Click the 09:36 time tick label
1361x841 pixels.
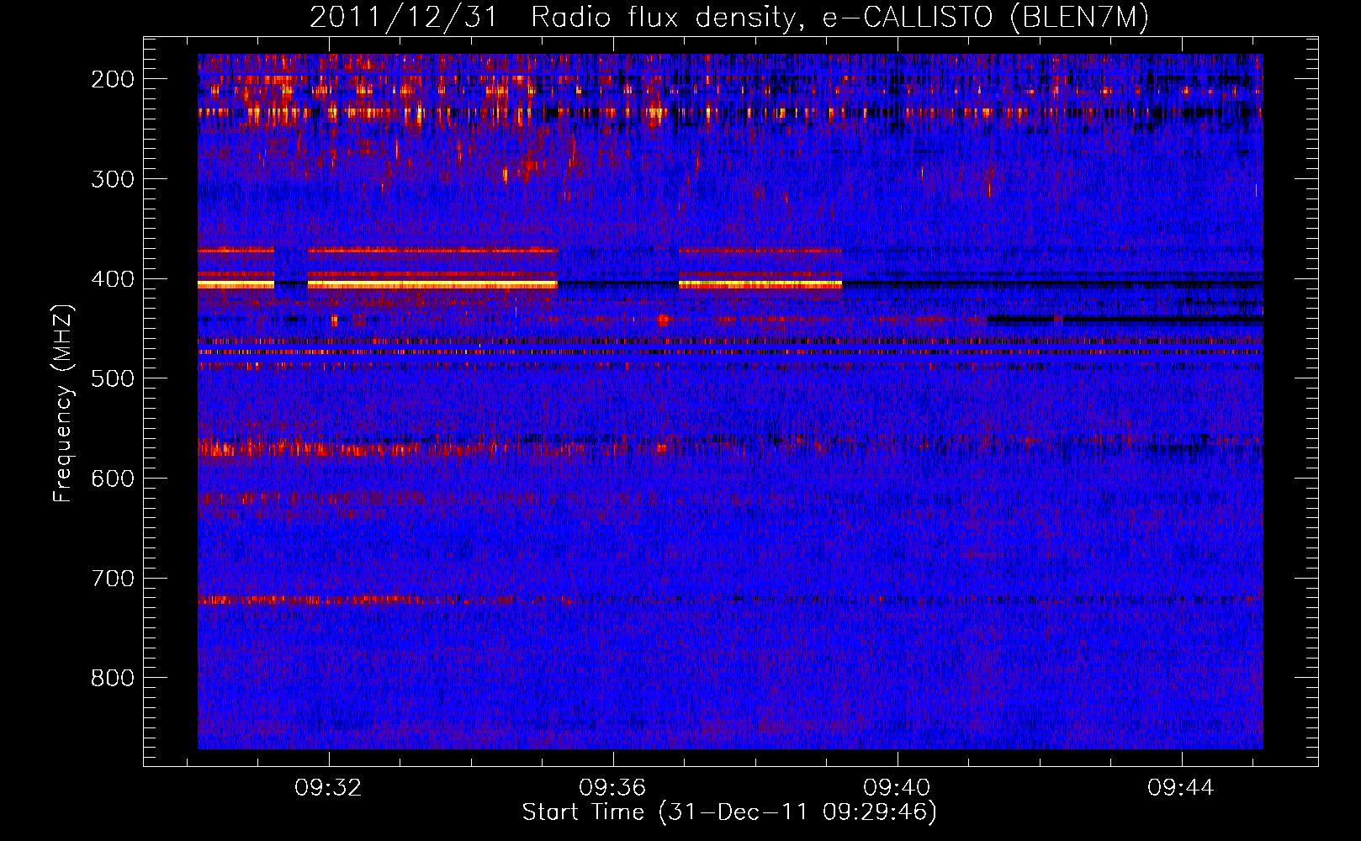point(612,787)
